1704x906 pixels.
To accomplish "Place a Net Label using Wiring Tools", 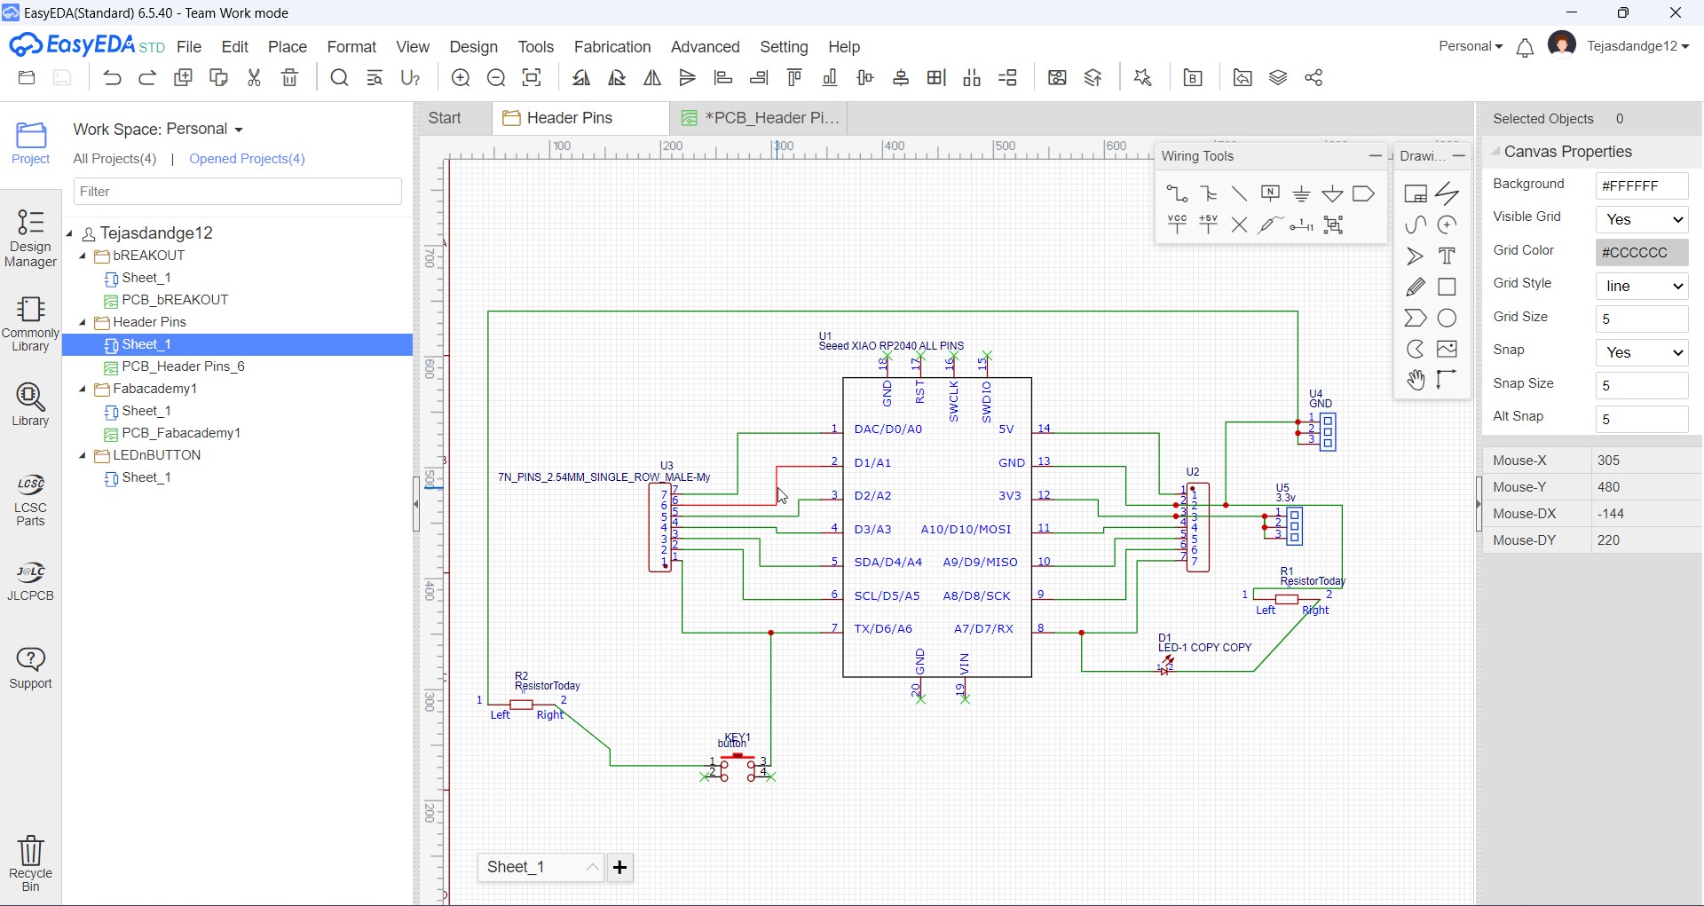I will pos(1271,193).
